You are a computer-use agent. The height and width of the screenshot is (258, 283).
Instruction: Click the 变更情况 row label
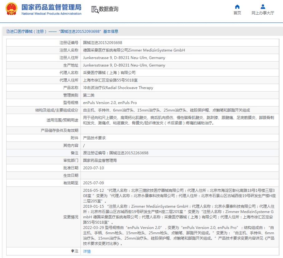[x=71, y=217]
